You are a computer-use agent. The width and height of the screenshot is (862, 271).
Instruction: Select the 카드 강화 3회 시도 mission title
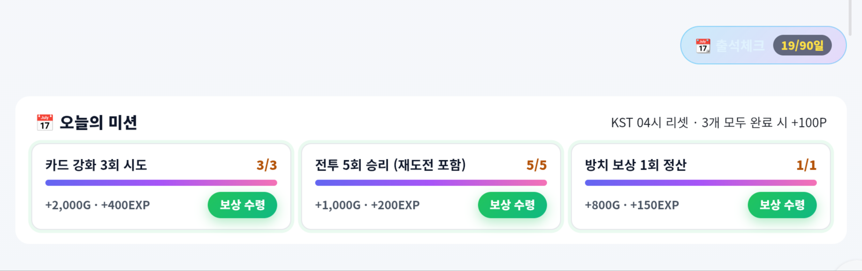tap(96, 165)
